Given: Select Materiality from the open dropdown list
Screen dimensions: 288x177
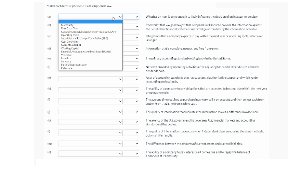Looking at the screenshot, I should [x=90, y=25].
